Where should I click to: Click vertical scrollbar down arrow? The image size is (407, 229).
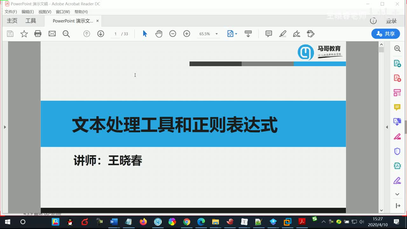coord(382,210)
